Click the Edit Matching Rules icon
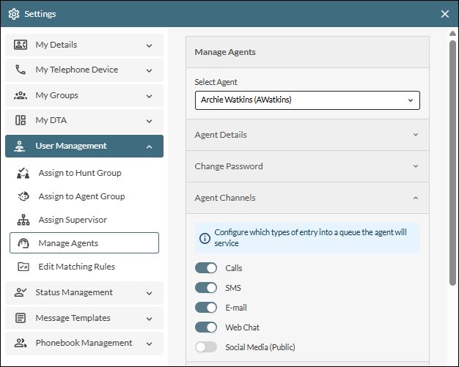 coord(23,267)
